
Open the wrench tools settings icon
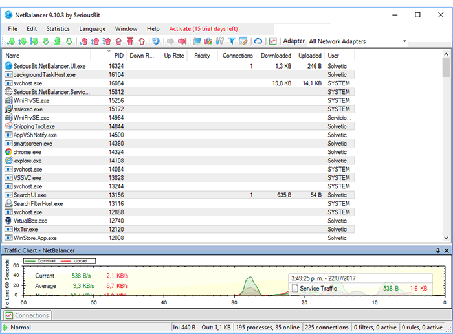tap(220, 41)
